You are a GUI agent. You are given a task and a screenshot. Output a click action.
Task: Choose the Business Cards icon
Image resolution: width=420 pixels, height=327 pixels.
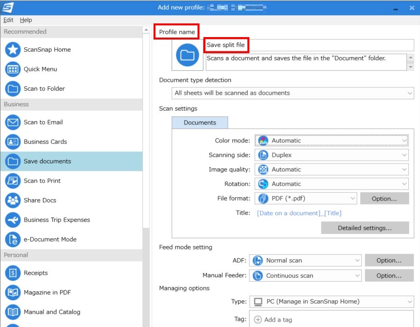point(13,142)
